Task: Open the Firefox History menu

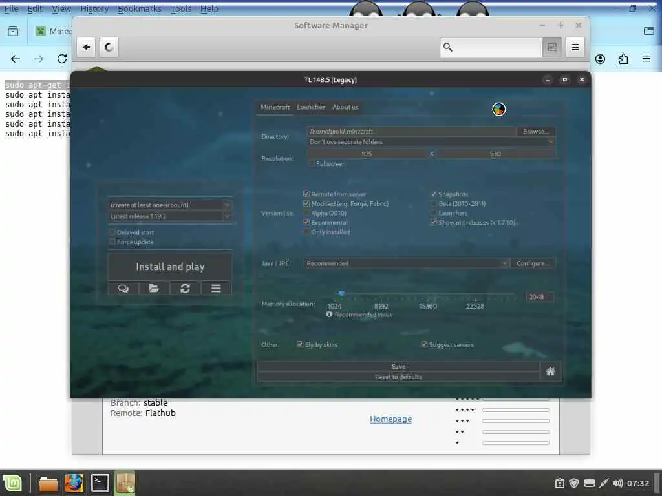Action: [x=94, y=8]
